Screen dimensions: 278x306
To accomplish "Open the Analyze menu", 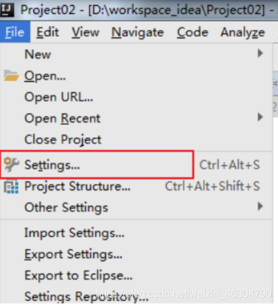I will coord(242,33).
